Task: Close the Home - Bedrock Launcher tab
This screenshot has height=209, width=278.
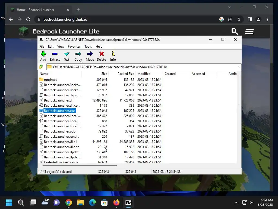Action: 68,10
